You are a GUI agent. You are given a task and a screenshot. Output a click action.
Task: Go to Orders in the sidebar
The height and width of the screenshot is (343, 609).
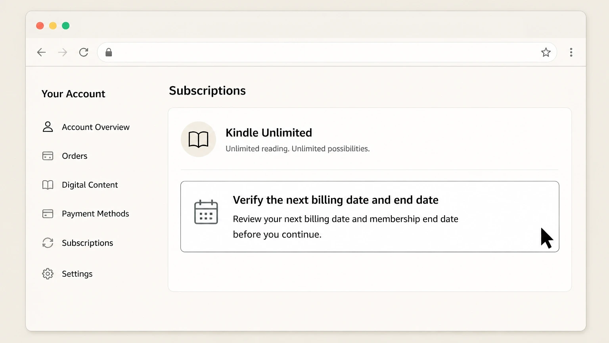tap(75, 156)
